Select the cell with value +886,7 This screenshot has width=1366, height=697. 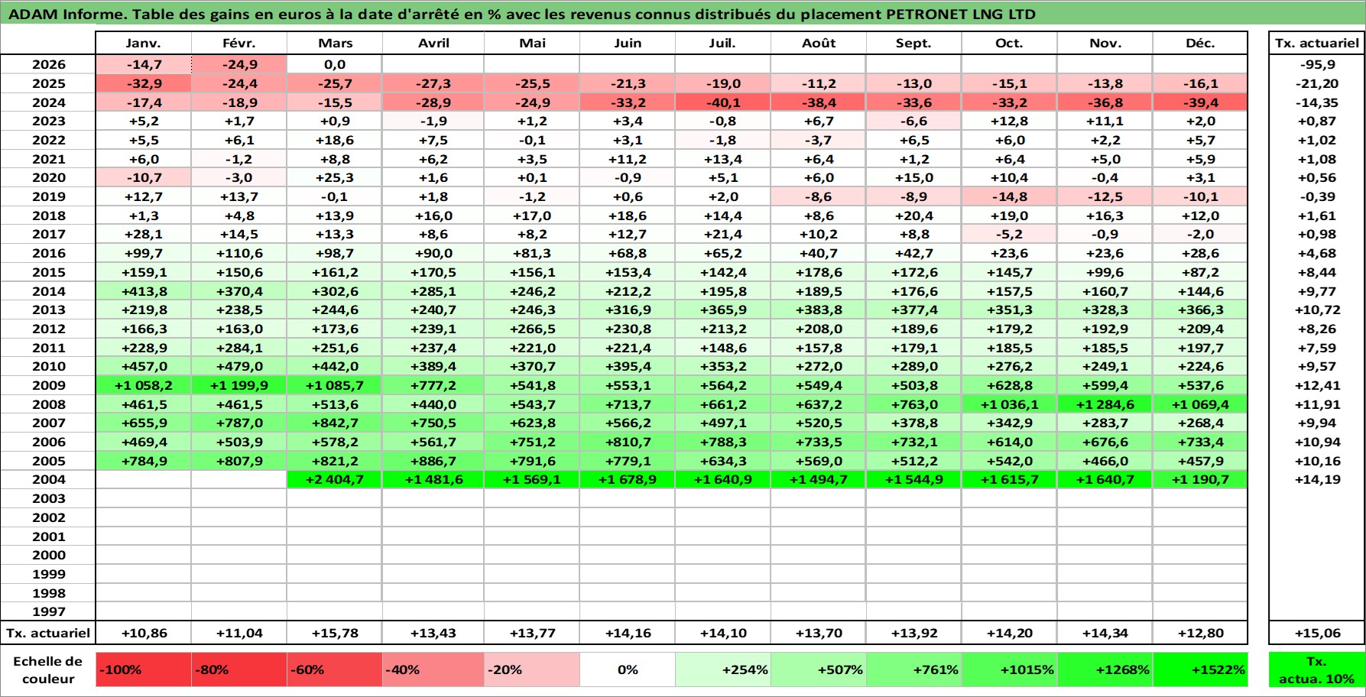coord(433,461)
